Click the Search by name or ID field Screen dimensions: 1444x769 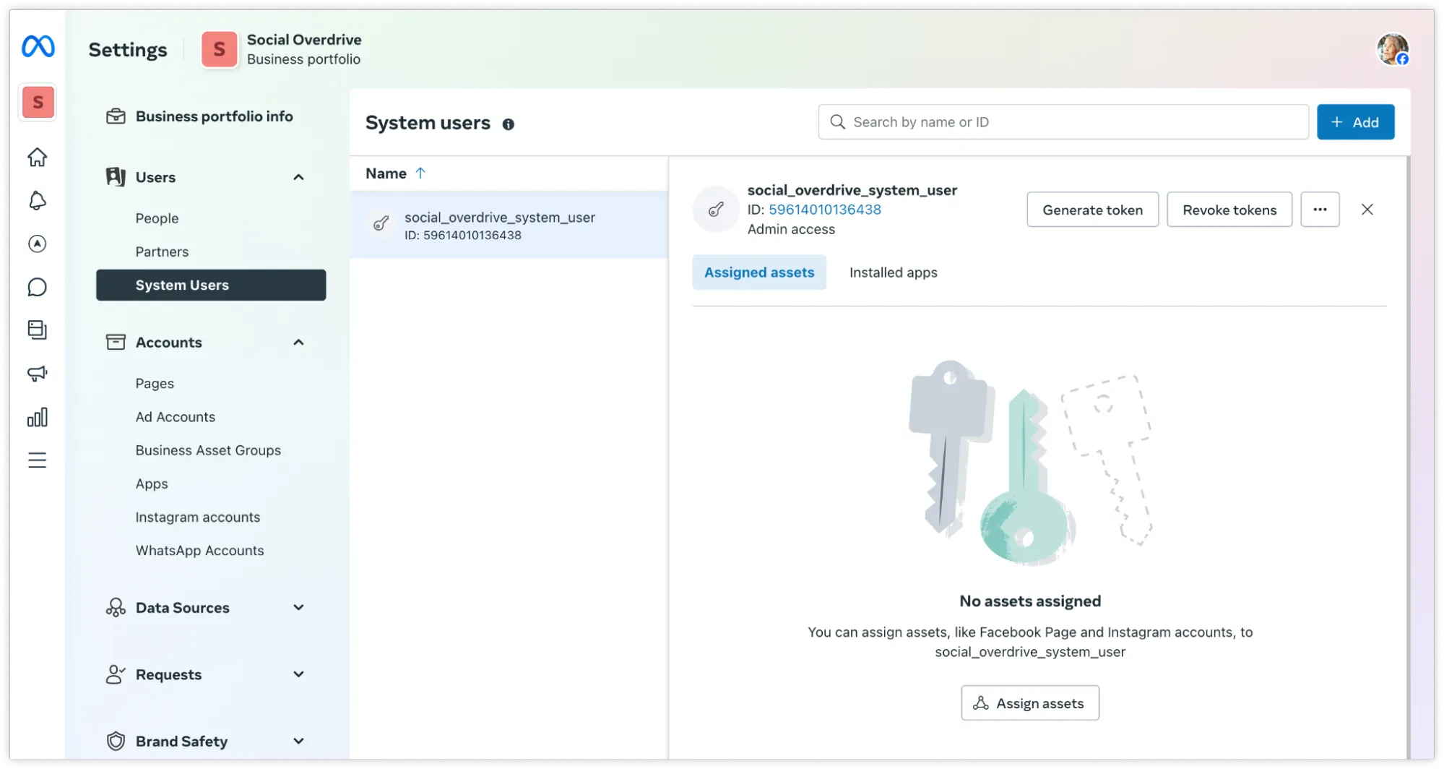coord(1062,121)
